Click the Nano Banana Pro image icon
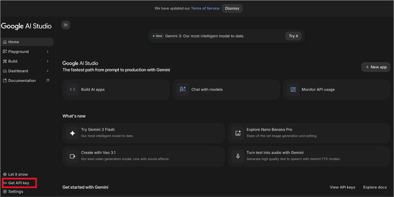This screenshot has height=197, width=394. [x=238, y=133]
